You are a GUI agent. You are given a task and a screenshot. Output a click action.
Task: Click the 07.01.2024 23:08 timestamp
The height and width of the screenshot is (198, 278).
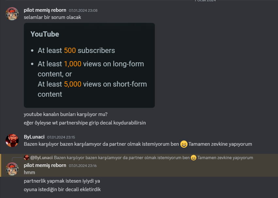83,10
